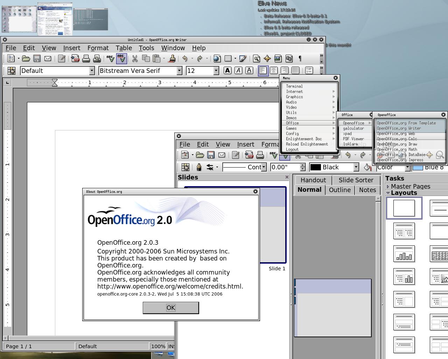Switch to the Handout tab
448x359 pixels.
tap(313, 180)
